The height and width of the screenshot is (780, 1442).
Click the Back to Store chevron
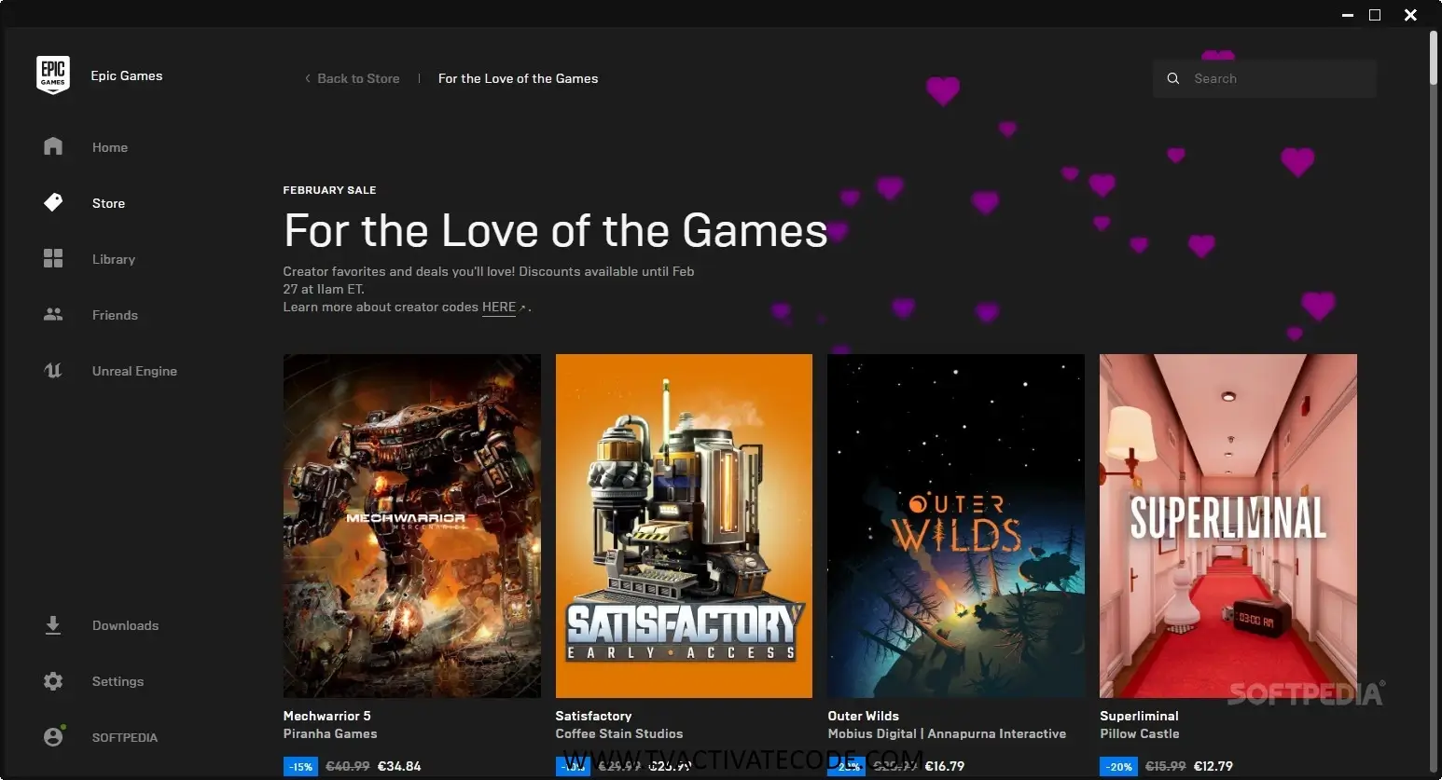(x=308, y=78)
